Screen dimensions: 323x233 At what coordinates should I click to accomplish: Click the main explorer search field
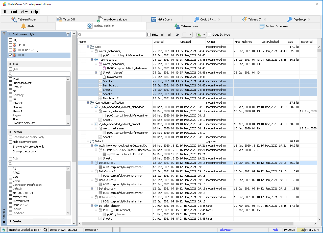click(x=112, y=35)
